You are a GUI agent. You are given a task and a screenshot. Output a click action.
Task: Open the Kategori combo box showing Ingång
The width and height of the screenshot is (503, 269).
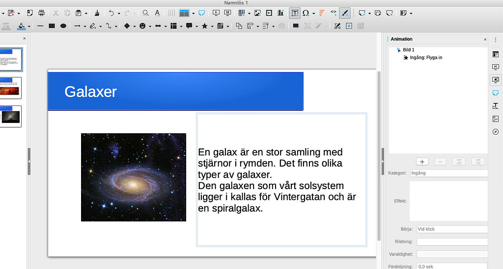coord(449,173)
